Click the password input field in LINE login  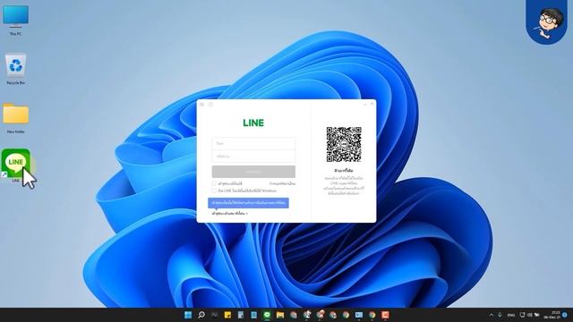pyautogui.click(x=253, y=157)
